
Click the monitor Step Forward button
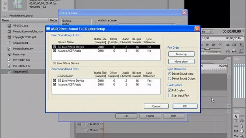tap(214, 45)
